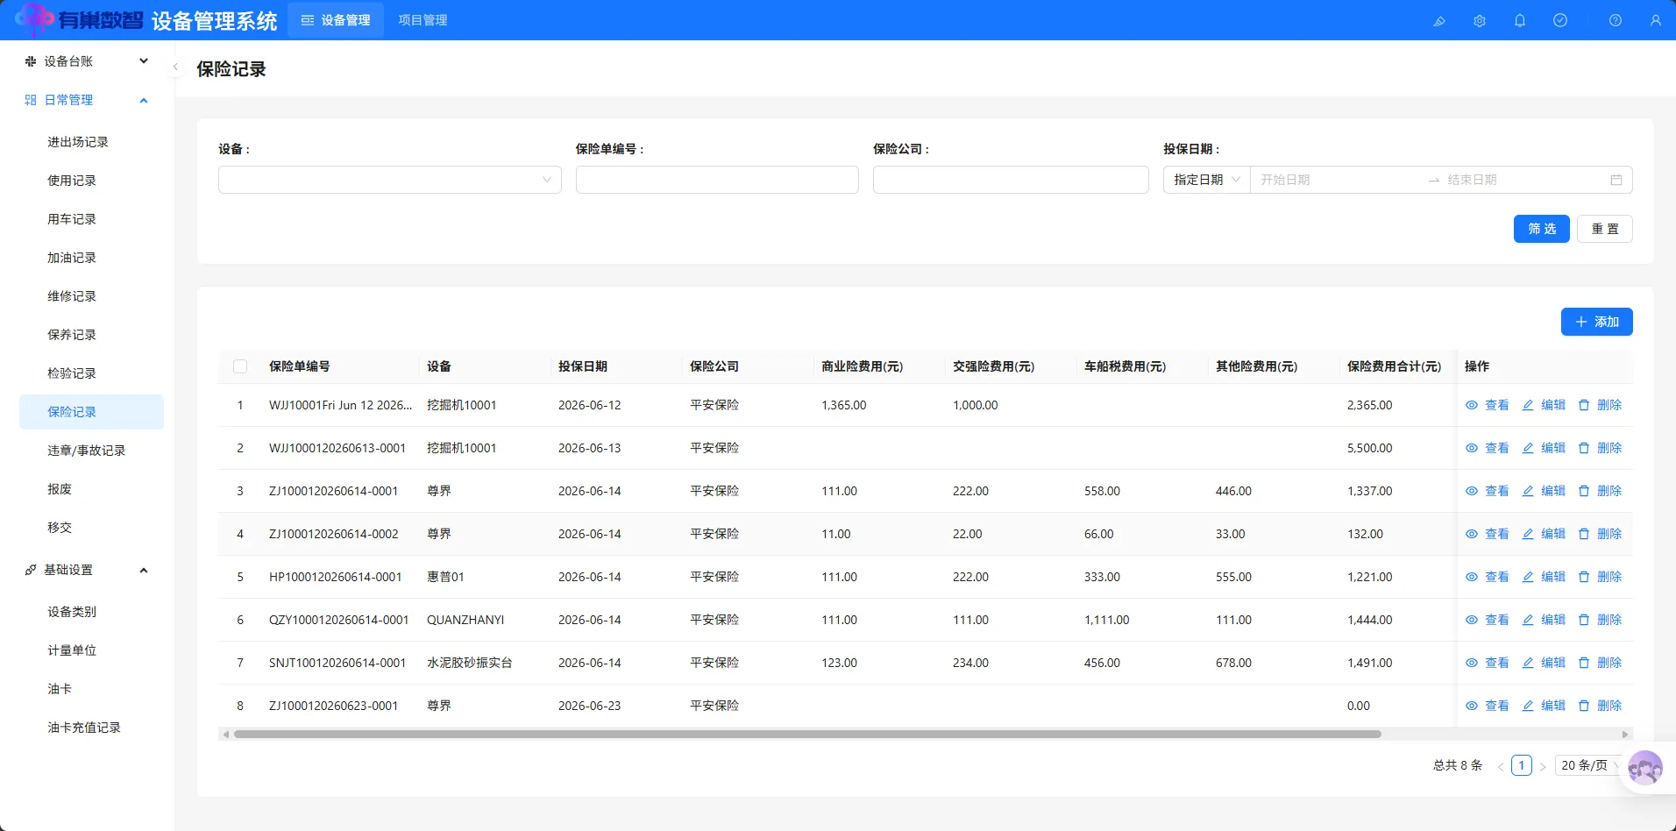Click 删除 link for row 5
Image resolution: width=1676 pixels, height=831 pixels.
click(1609, 577)
